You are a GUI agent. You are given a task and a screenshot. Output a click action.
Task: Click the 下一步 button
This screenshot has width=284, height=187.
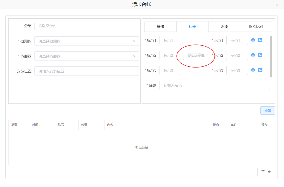point(266,172)
